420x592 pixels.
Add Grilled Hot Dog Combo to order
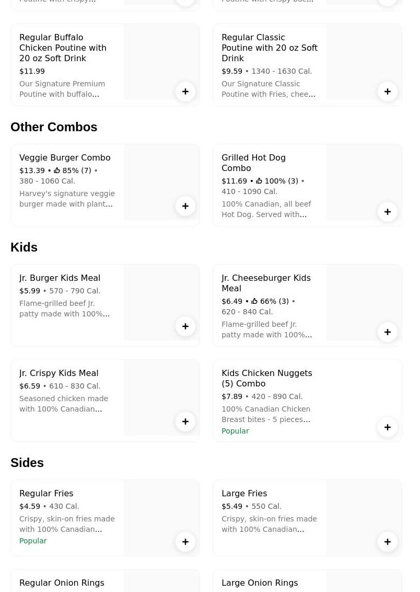(388, 212)
